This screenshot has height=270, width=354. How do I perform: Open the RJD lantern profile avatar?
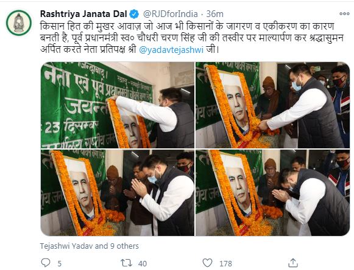[19, 22]
